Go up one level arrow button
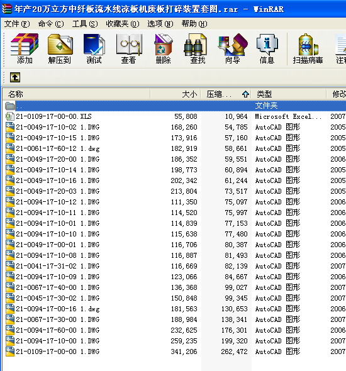 (15, 77)
